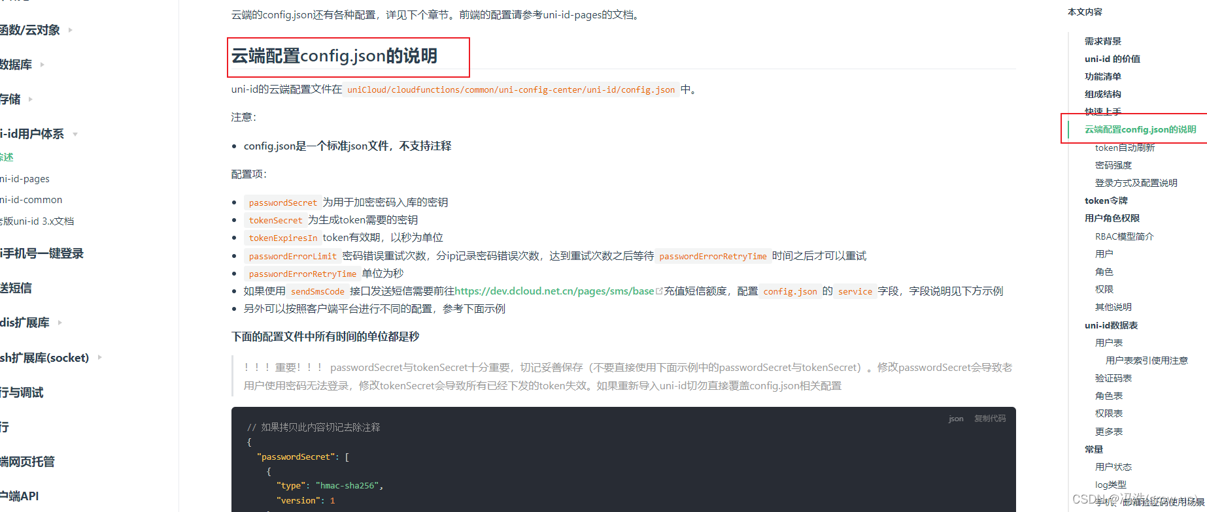Click the passwordErrorLimit config item code
The image size is (1207, 512).
point(292,256)
